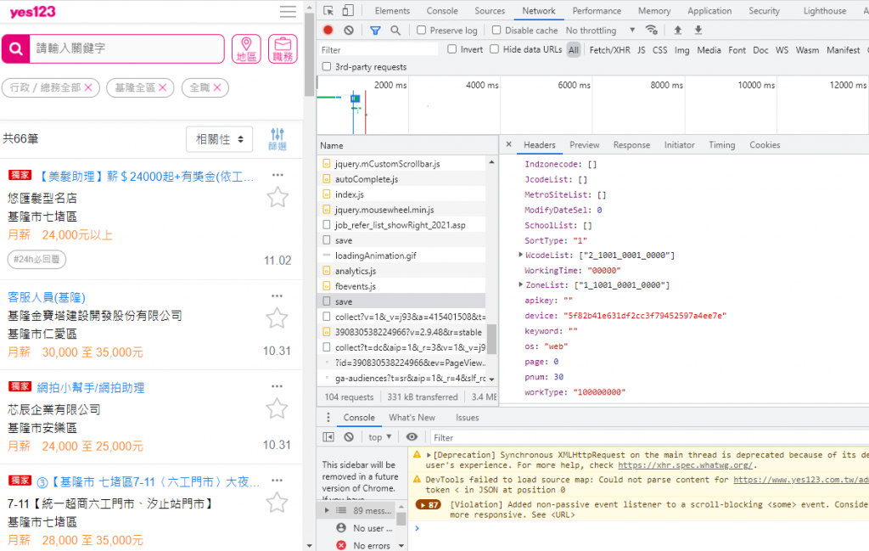Image resolution: width=869 pixels, height=551 pixels.
Task: Open the 地區 location filter icon
Action: point(247,48)
